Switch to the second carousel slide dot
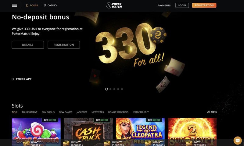Screen dimensions: 244x146 110,89
